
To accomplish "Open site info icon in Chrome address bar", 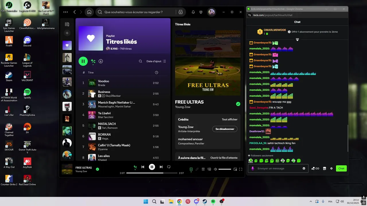I will [249, 15].
